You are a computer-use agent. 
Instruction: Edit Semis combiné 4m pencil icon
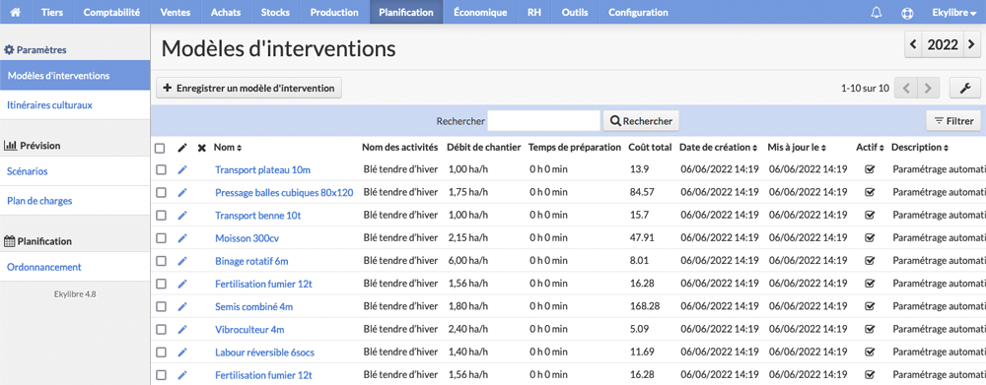pos(182,306)
